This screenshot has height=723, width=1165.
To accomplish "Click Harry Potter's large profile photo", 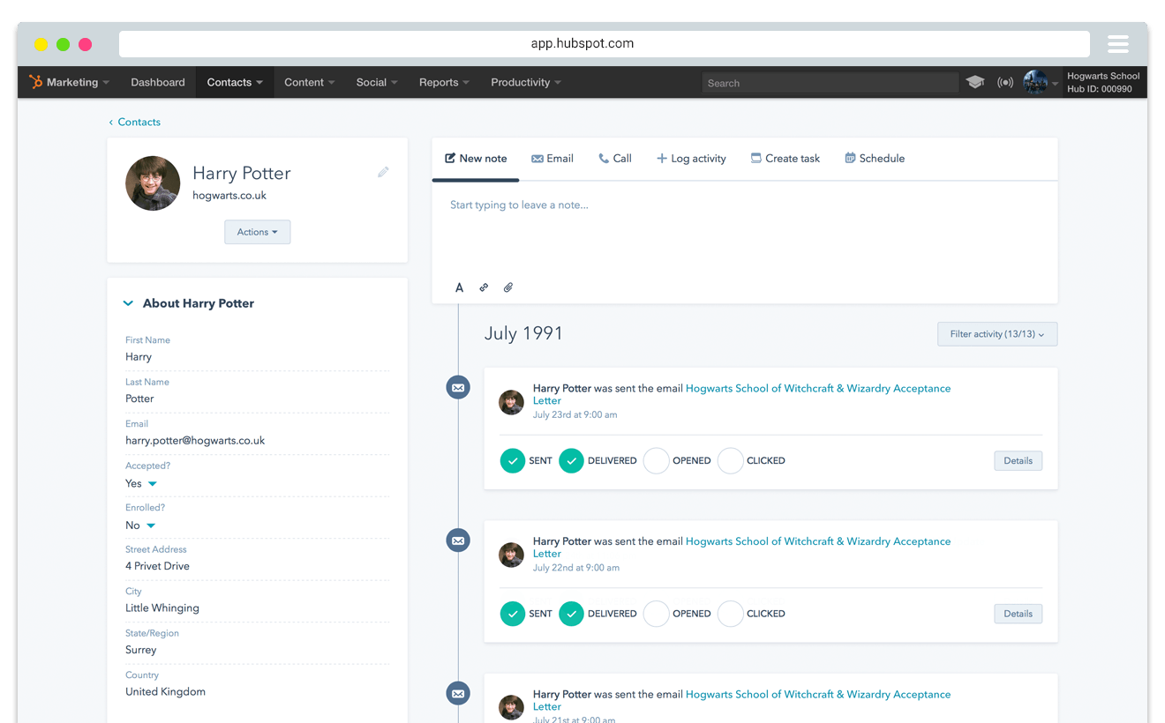I will 153,183.
